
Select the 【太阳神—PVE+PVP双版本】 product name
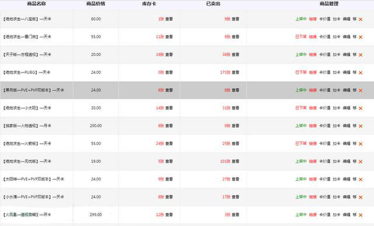(33, 179)
